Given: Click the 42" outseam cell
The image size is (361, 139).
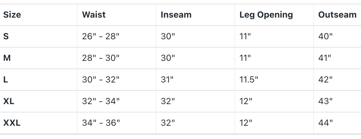Looking at the screenshot, I should (325, 80).
